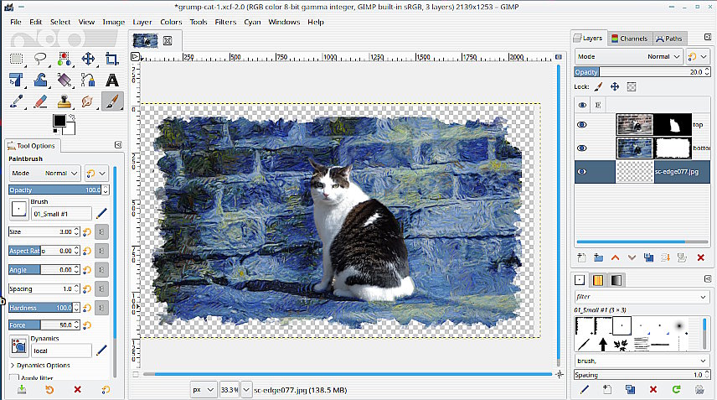Close the image tab
The height and width of the screenshot is (400, 717).
[x=168, y=41]
